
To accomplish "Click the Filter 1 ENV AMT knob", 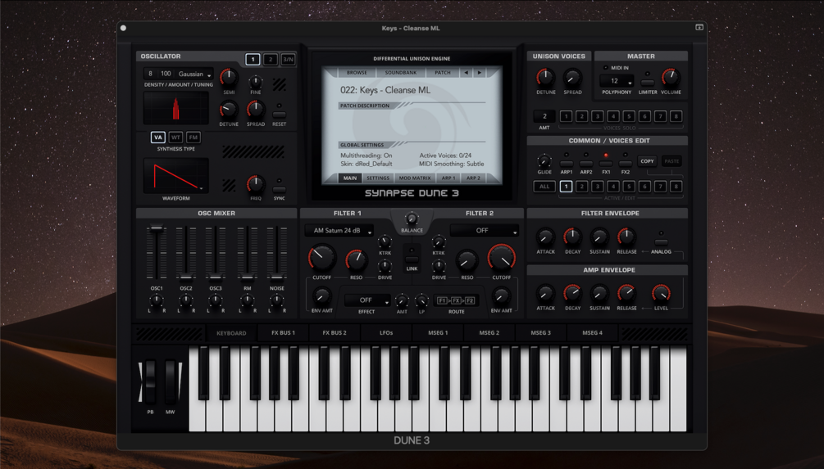I will point(321,296).
